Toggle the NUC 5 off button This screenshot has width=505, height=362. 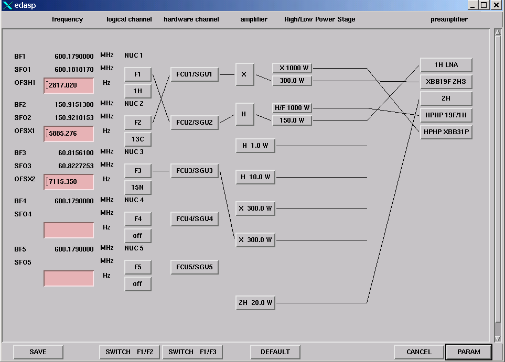(137, 284)
